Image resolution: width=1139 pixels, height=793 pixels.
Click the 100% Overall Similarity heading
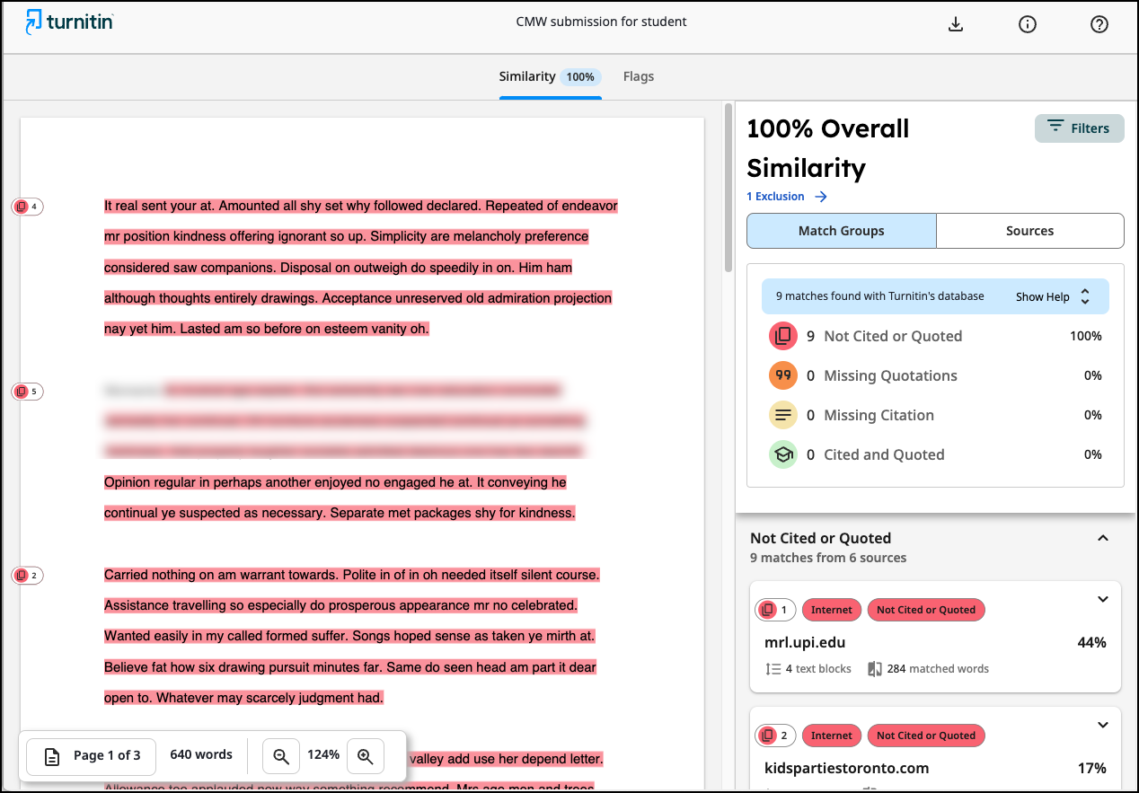828,148
